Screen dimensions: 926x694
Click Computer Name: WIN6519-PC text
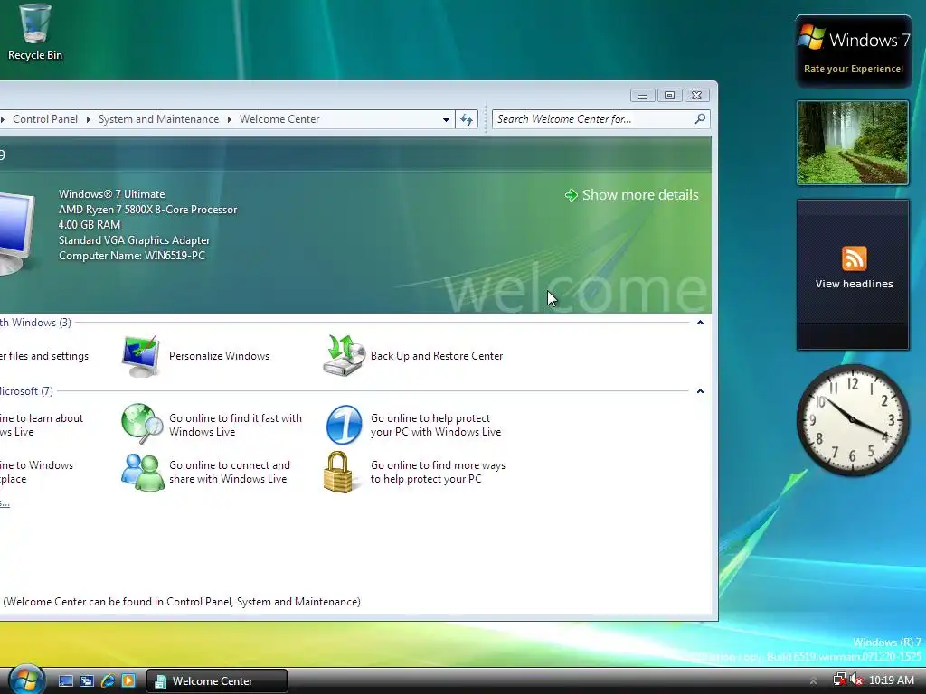coord(132,256)
